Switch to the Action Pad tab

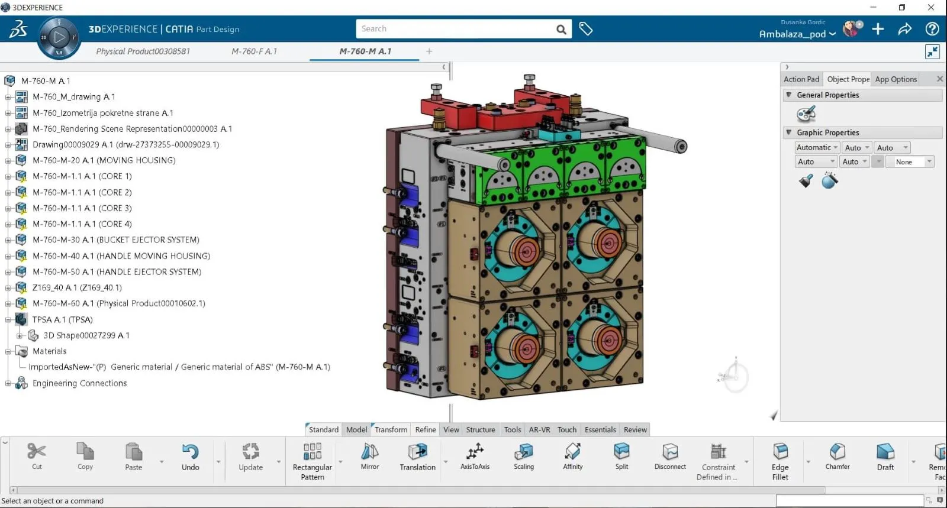point(801,79)
